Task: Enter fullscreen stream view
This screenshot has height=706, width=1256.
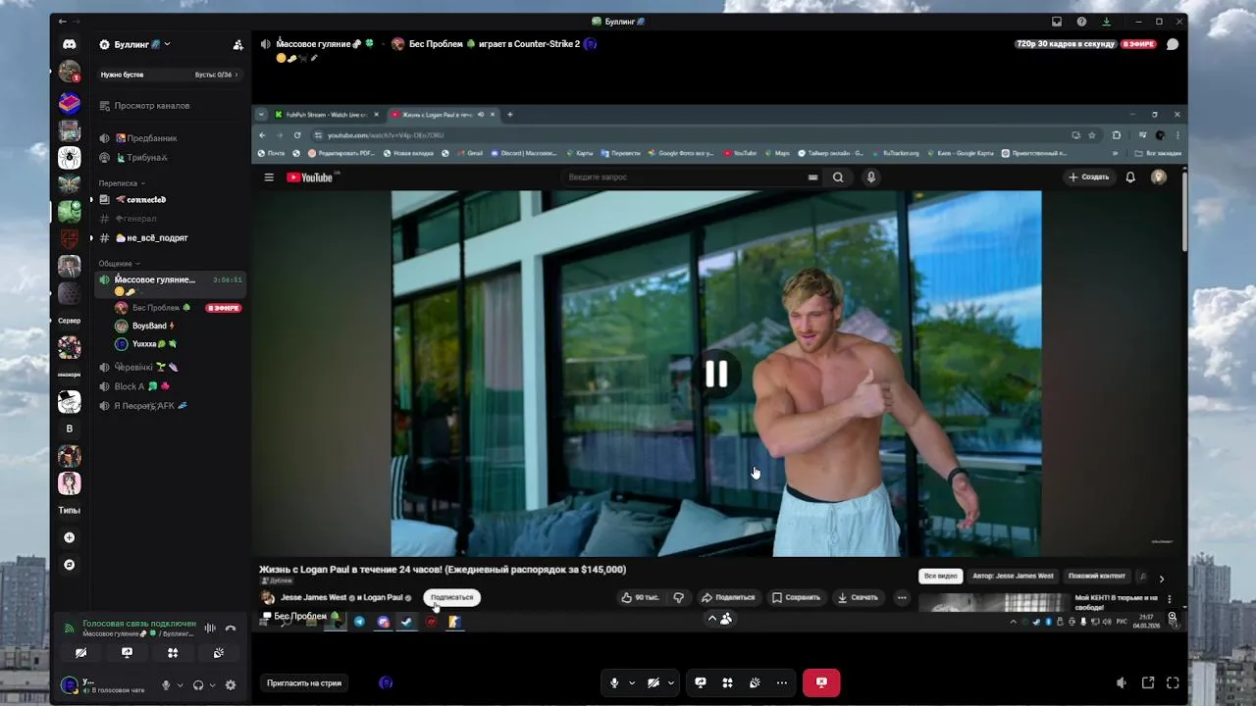Action: [1173, 682]
